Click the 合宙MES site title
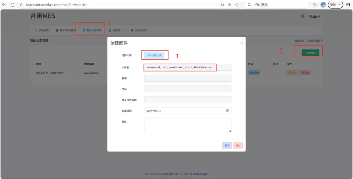353x179 pixels. tap(43, 16)
